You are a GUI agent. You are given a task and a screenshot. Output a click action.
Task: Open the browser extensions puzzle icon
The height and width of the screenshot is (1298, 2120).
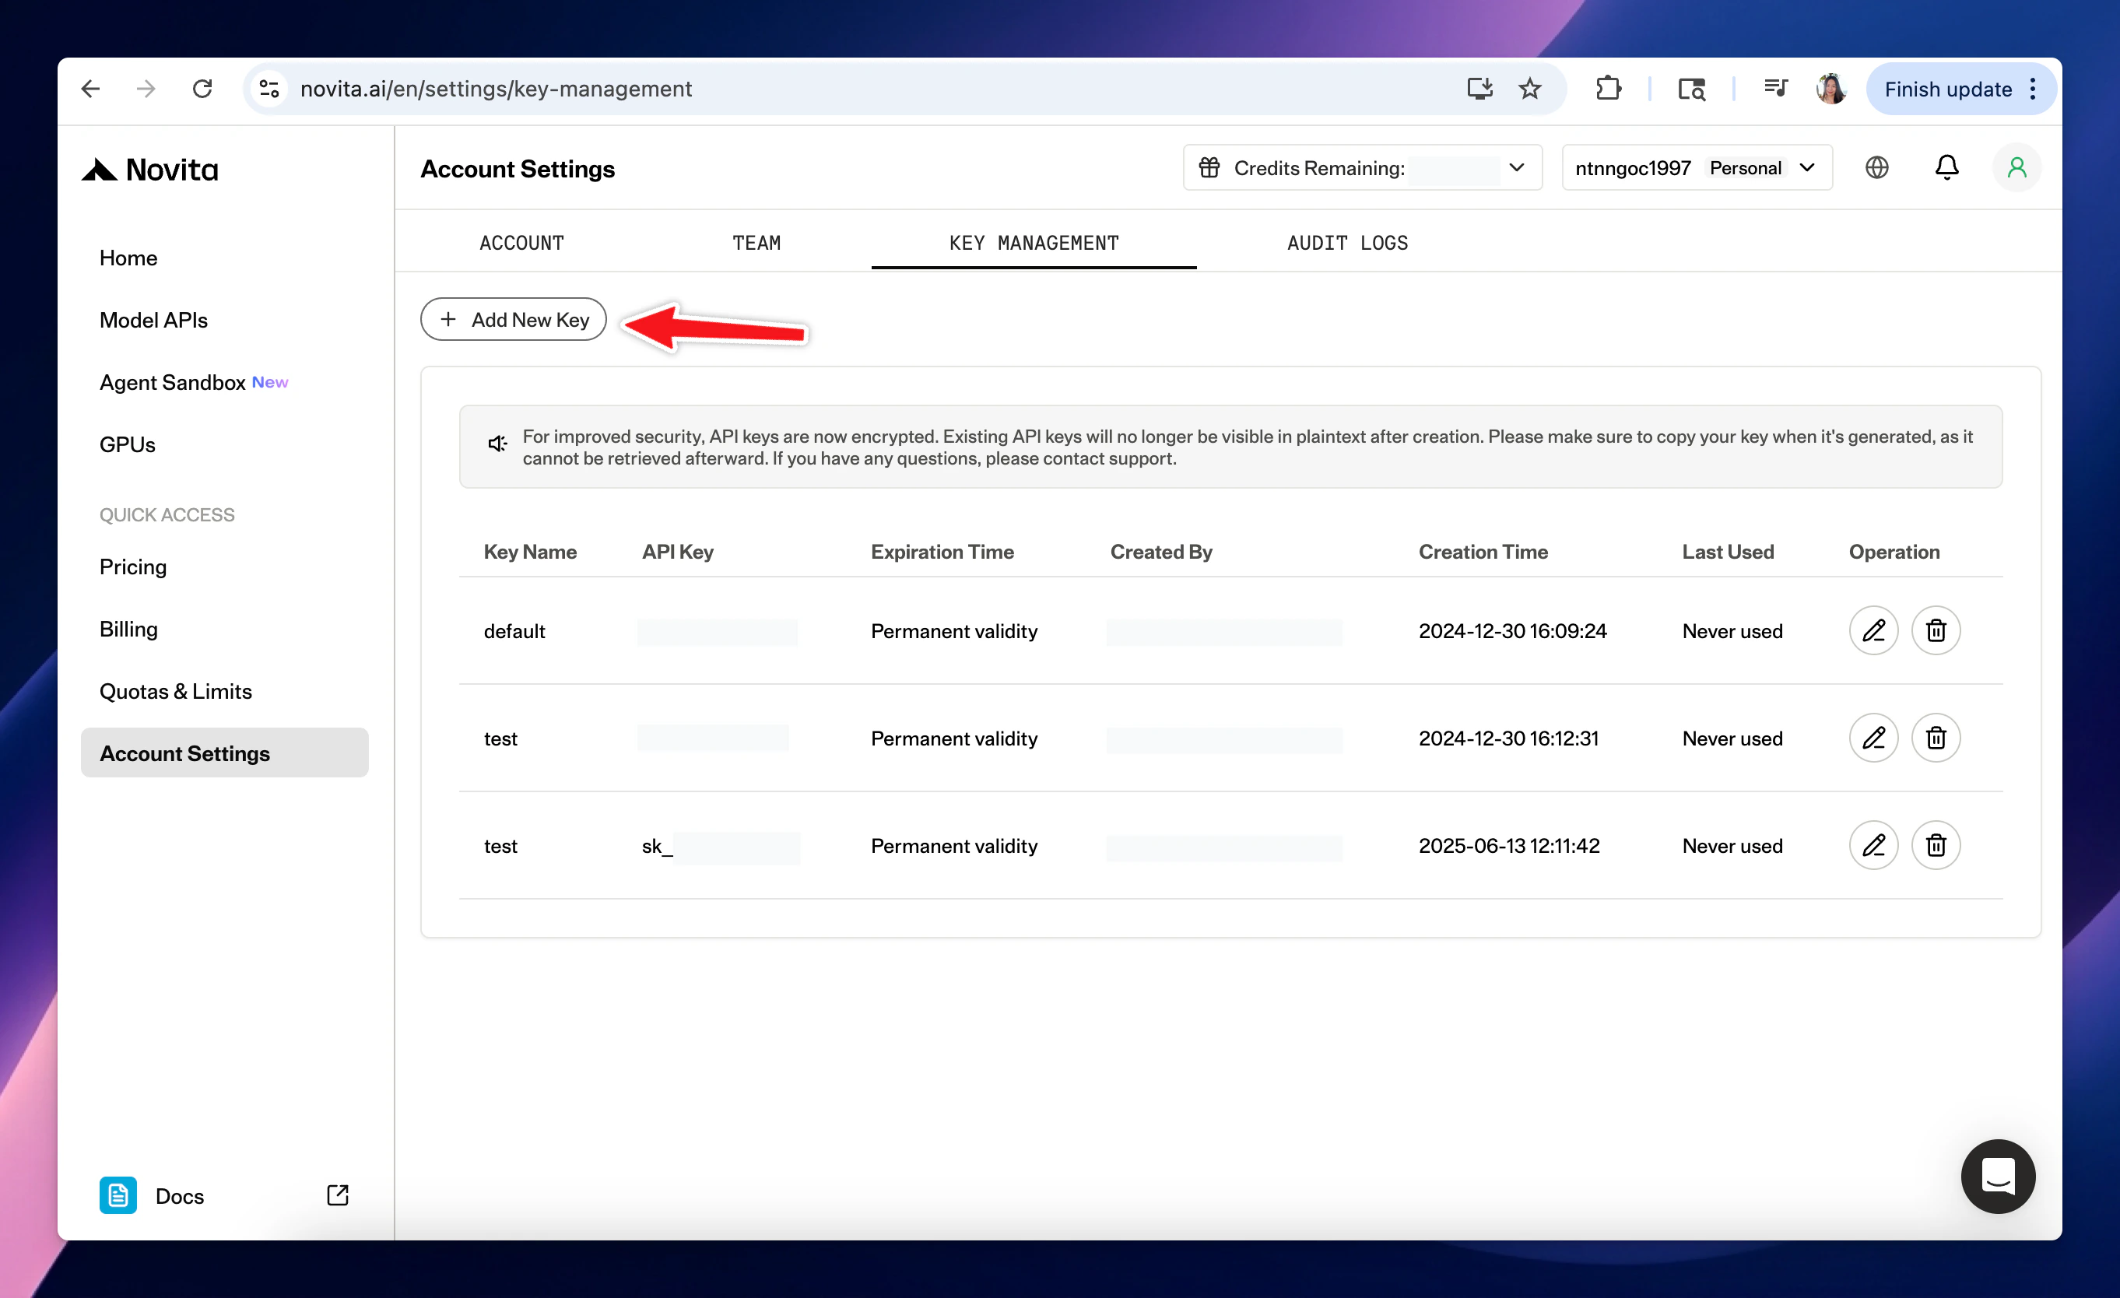(1608, 89)
